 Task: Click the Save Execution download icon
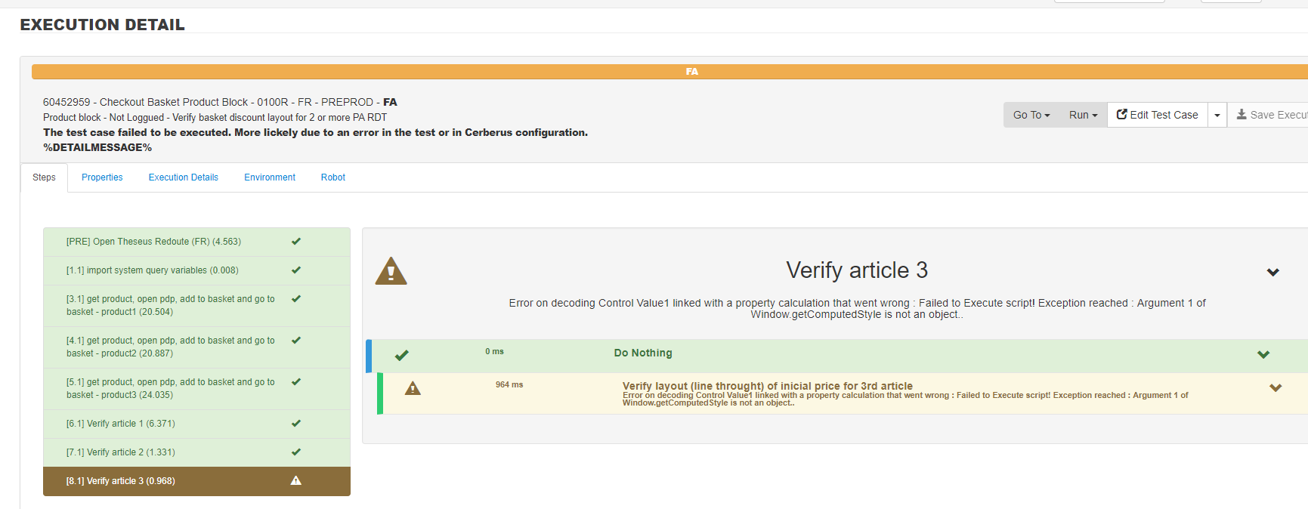[1242, 115]
